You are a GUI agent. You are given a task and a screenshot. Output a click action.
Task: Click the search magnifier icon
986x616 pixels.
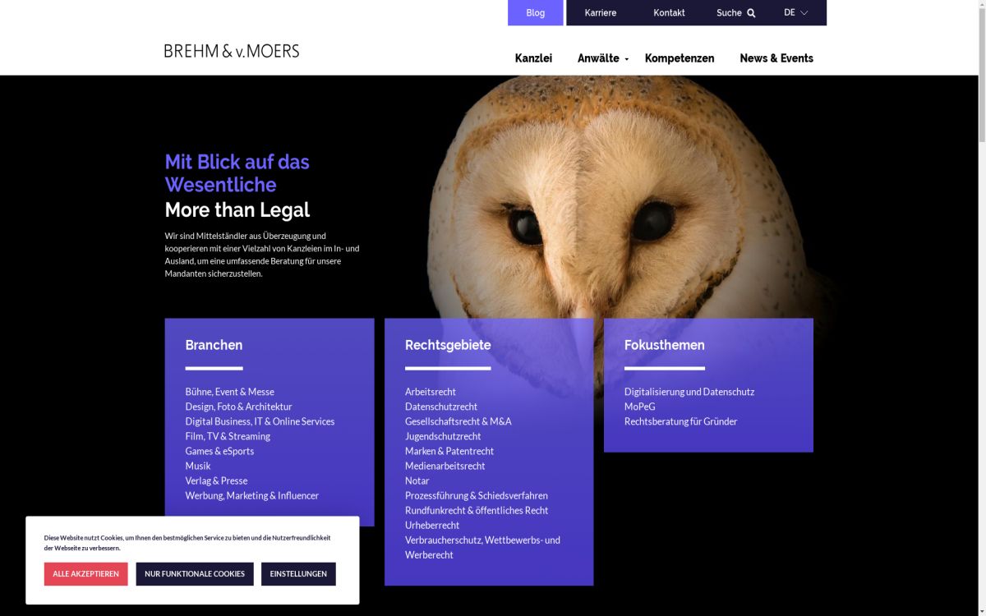[x=751, y=13]
